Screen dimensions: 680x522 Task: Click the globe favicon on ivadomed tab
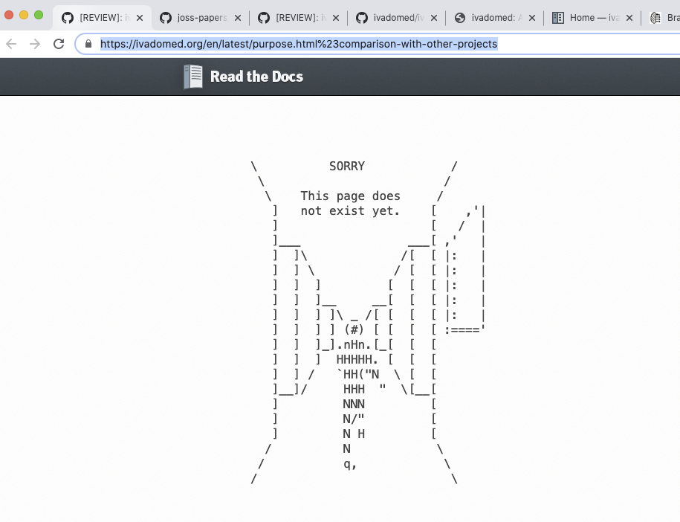(x=460, y=18)
